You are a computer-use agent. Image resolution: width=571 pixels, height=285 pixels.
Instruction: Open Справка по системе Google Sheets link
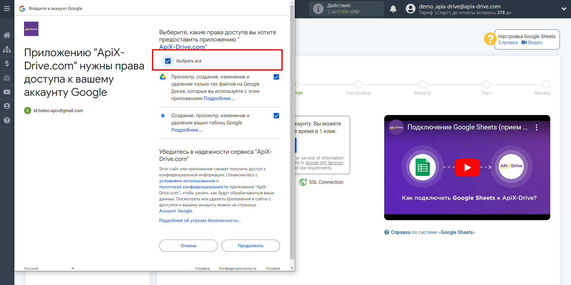pos(430,232)
